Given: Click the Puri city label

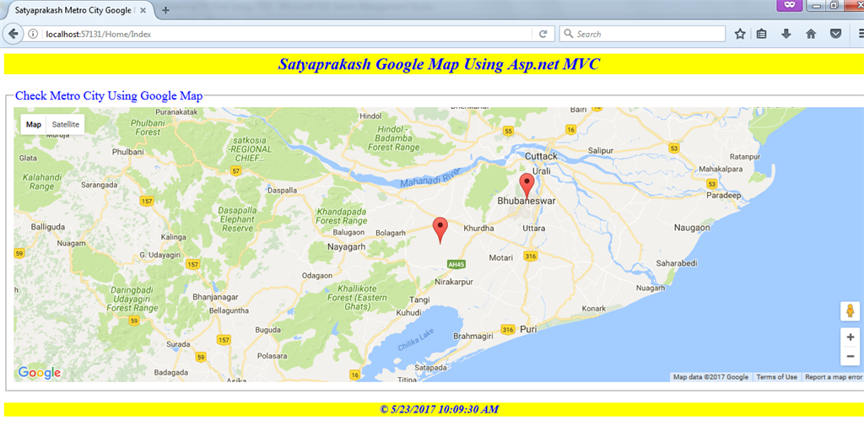Looking at the screenshot, I should [528, 330].
